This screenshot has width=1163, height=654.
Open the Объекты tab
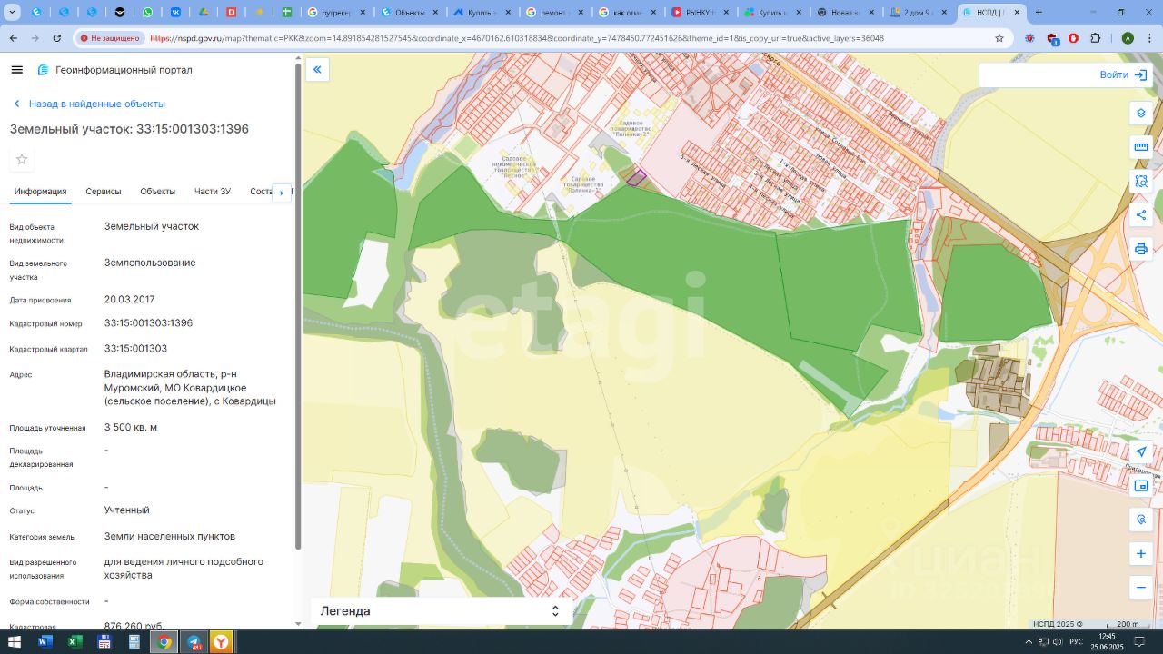pyautogui.click(x=157, y=192)
